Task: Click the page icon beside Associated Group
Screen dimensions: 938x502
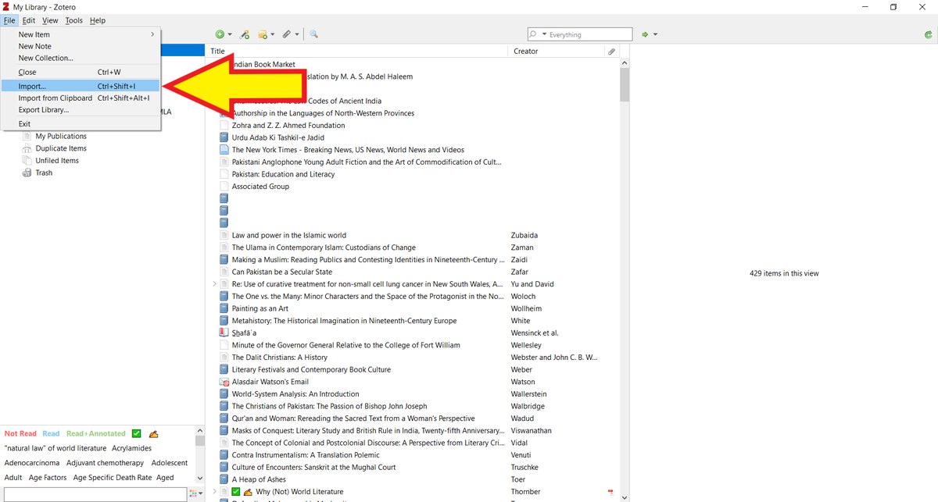Action: (x=225, y=187)
